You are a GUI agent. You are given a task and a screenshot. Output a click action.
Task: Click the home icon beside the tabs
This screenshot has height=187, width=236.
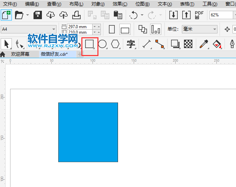(3, 54)
